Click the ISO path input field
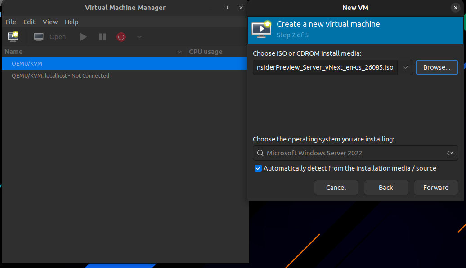Image resolution: width=466 pixels, height=268 pixels. [x=325, y=67]
